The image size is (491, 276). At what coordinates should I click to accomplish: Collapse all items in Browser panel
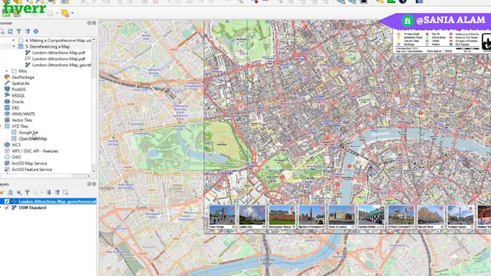[27, 32]
